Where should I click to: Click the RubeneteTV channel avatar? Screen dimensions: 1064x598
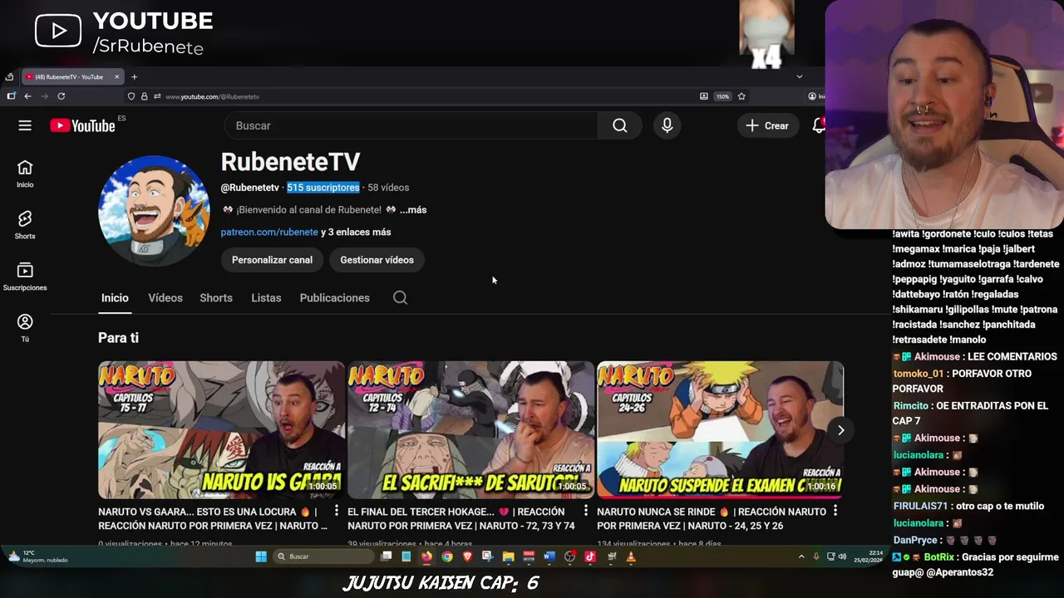[154, 211]
